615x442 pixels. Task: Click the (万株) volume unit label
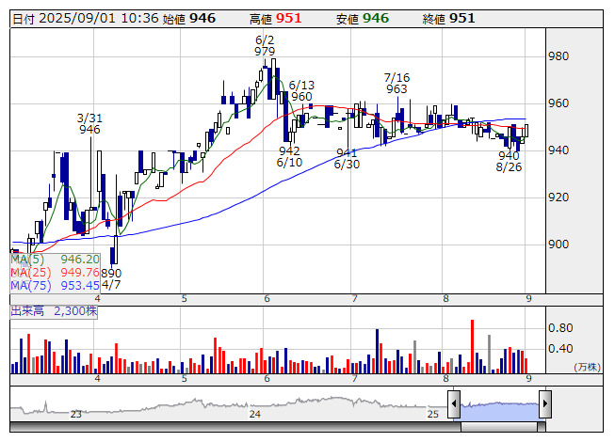[587, 367]
